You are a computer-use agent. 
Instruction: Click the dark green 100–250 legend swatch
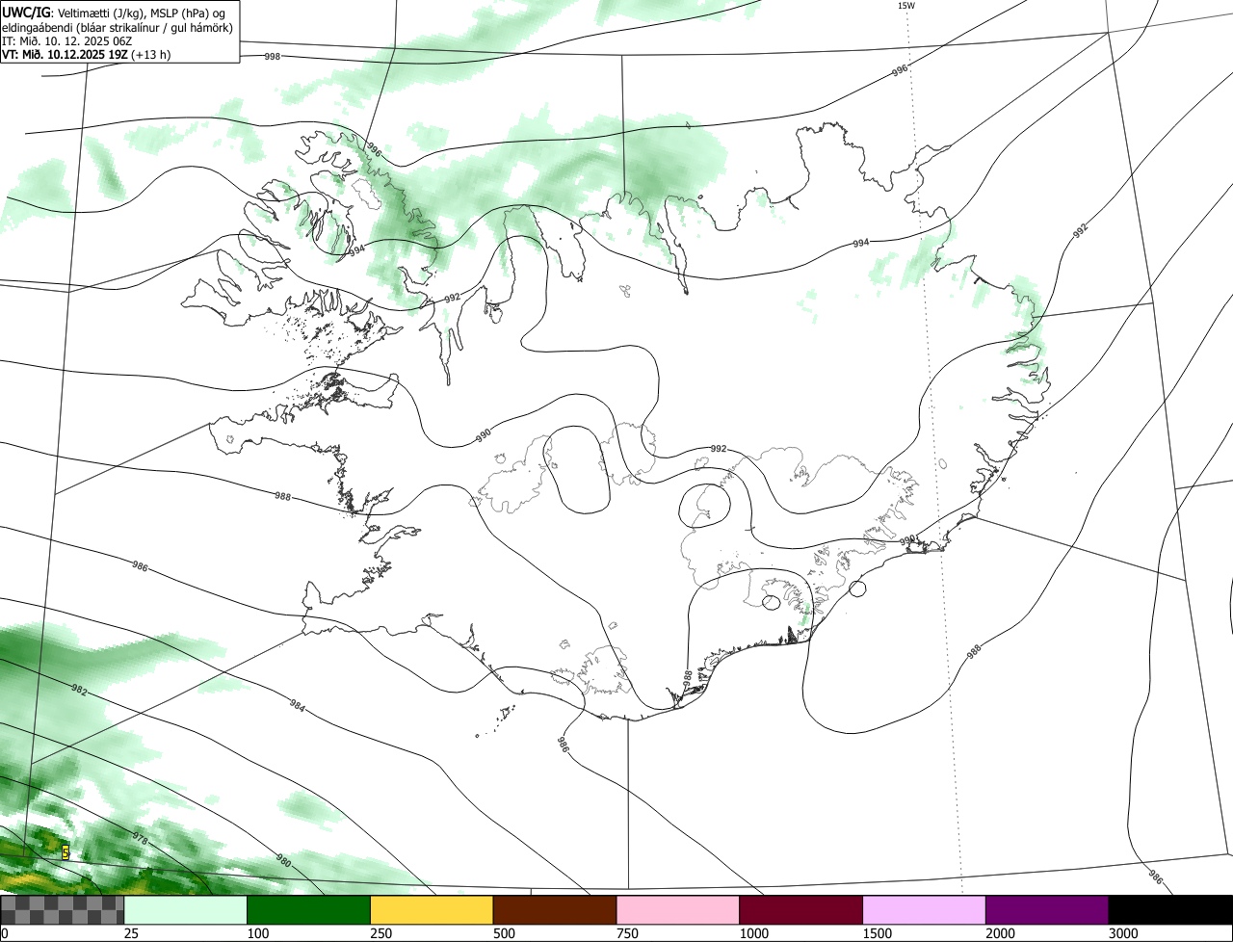tap(309, 910)
